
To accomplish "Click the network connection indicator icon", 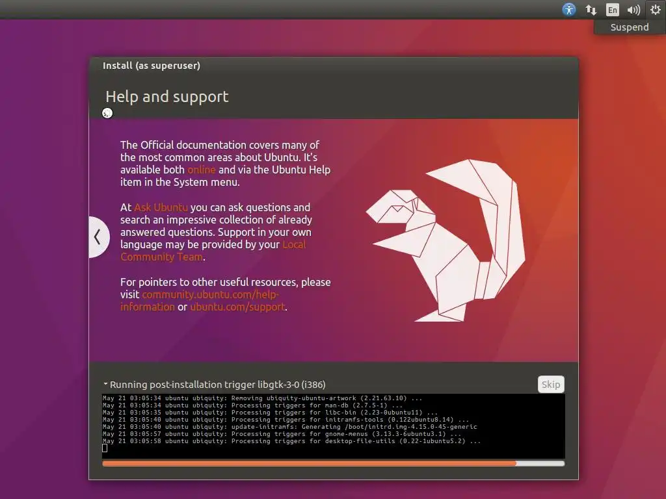I will (x=591, y=9).
